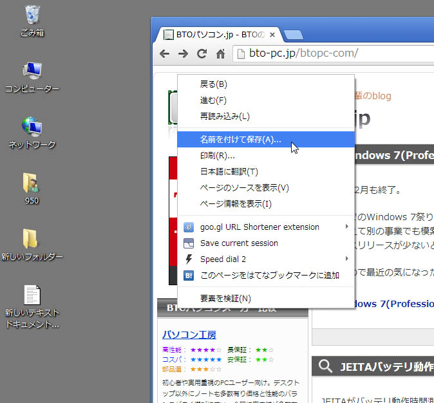Click the コスパ star rating

pyautogui.click(x=206, y=359)
